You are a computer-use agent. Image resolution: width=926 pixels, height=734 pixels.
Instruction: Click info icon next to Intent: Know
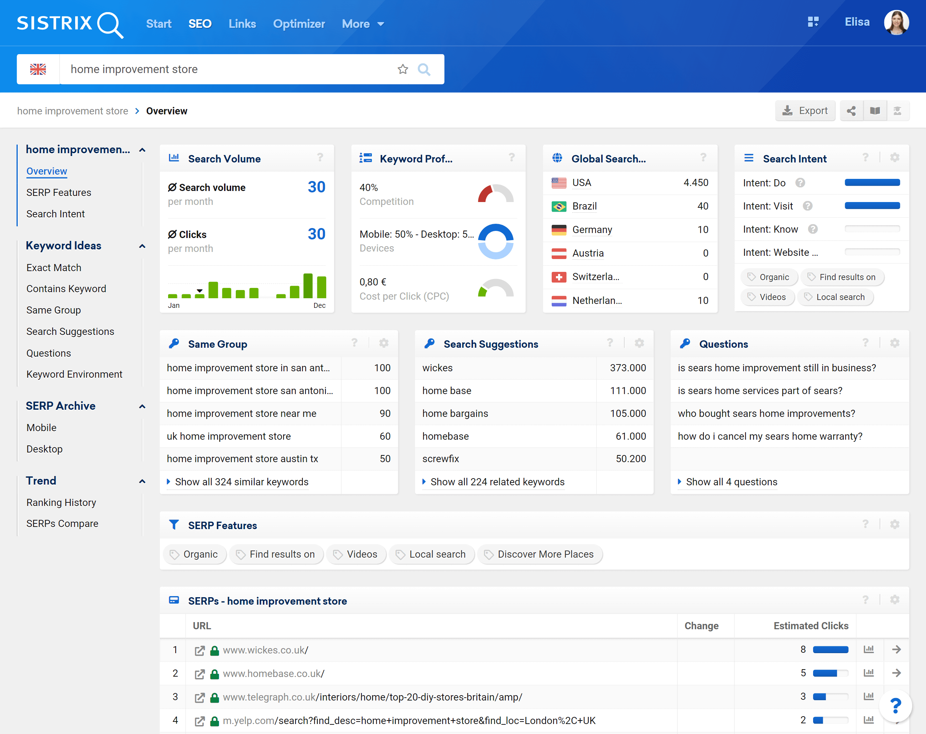(813, 229)
